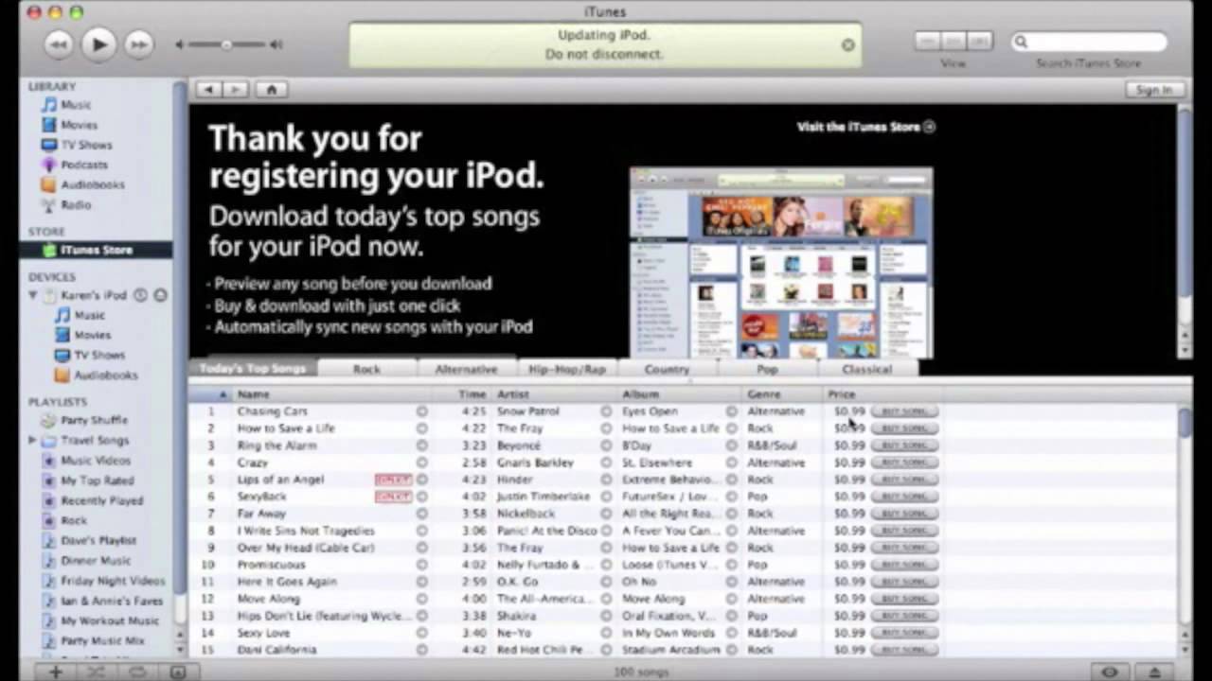Open the iTunes Store home page
This screenshot has height=681, width=1212.
click(x=272, y=90)
